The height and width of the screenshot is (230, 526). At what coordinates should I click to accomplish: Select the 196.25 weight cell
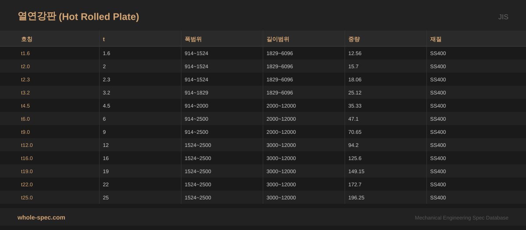coord(356,198)
